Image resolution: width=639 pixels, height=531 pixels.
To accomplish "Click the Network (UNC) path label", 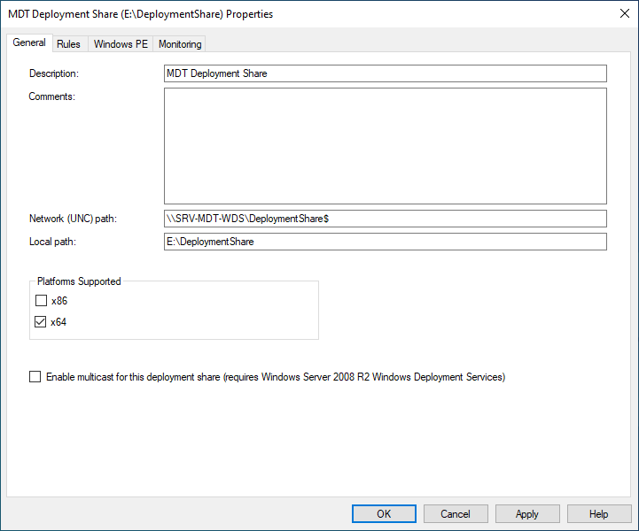I will tap(73, 219).
